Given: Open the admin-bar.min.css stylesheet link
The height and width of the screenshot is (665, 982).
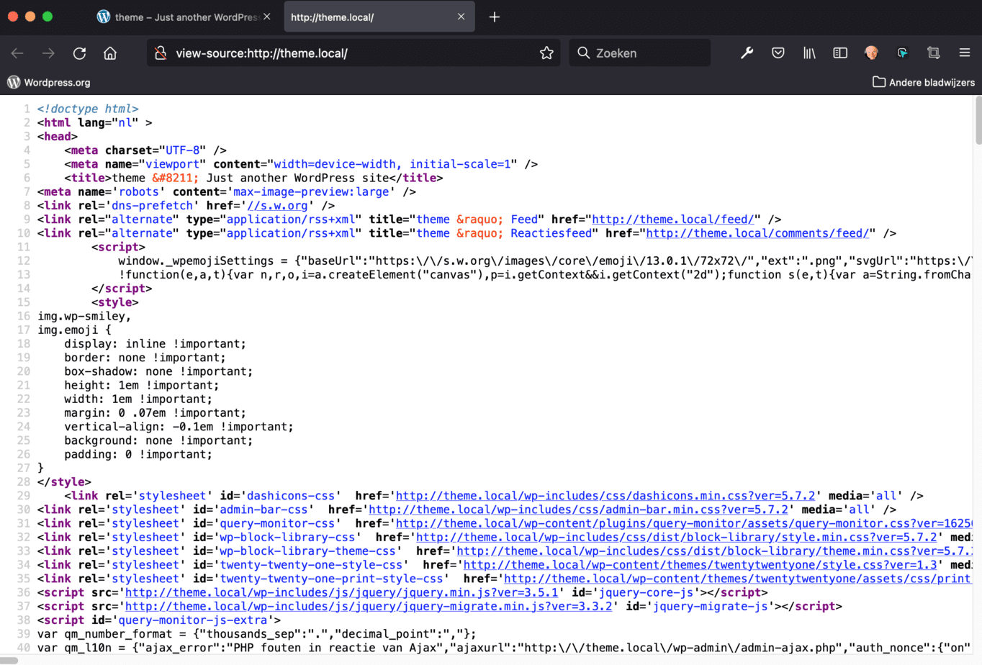Looking at the screenshot, I should [578, 510].
